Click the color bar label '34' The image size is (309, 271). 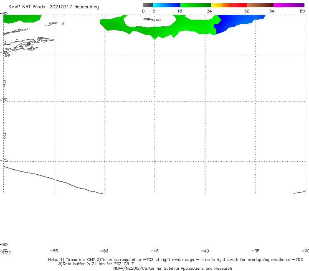point(209,11)
